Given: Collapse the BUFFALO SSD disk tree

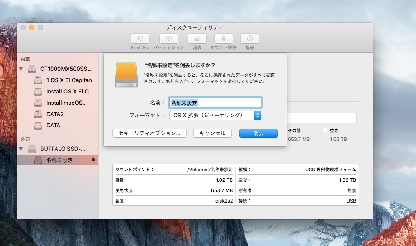Looking at the screenshot, I should point(20,149).
